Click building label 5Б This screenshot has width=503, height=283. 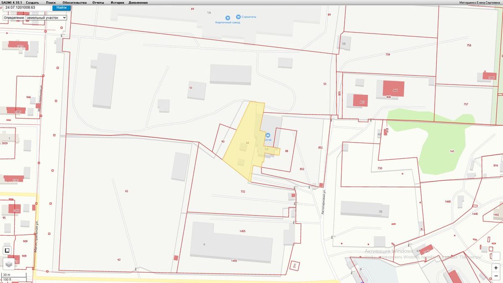[344, 43]
